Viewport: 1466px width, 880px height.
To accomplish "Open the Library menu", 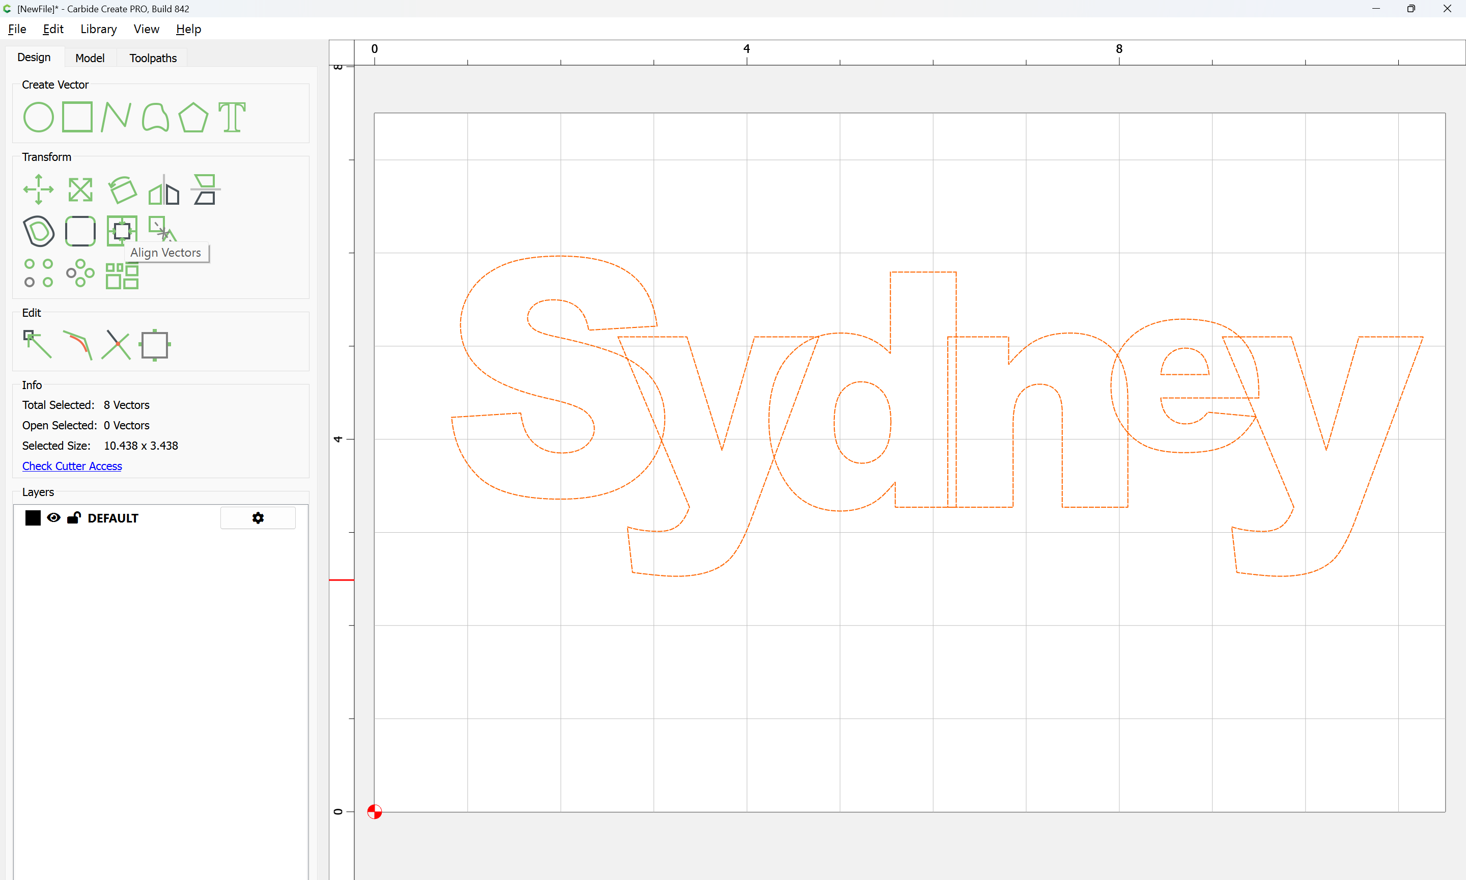I will pyautogui.click(x=98, y=29).
